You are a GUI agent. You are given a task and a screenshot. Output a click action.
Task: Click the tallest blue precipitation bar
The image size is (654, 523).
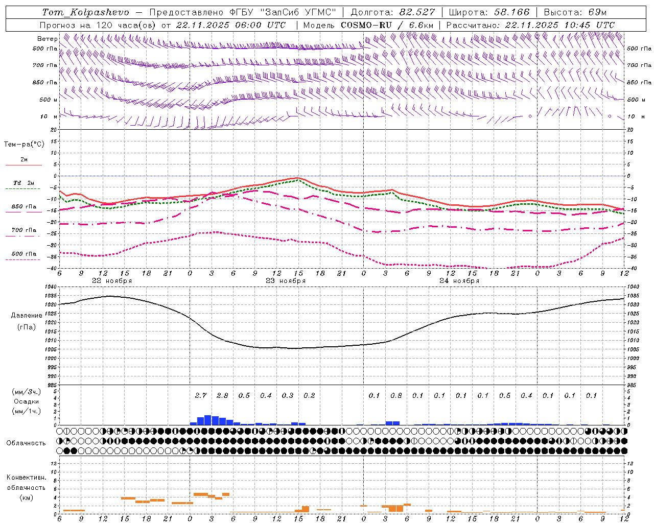click(x=208, y=420)
